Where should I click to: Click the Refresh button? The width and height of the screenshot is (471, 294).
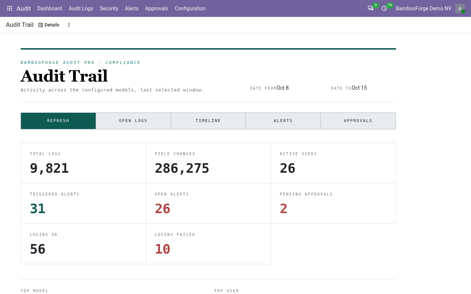pyautogui.click(x=58, y=121)
